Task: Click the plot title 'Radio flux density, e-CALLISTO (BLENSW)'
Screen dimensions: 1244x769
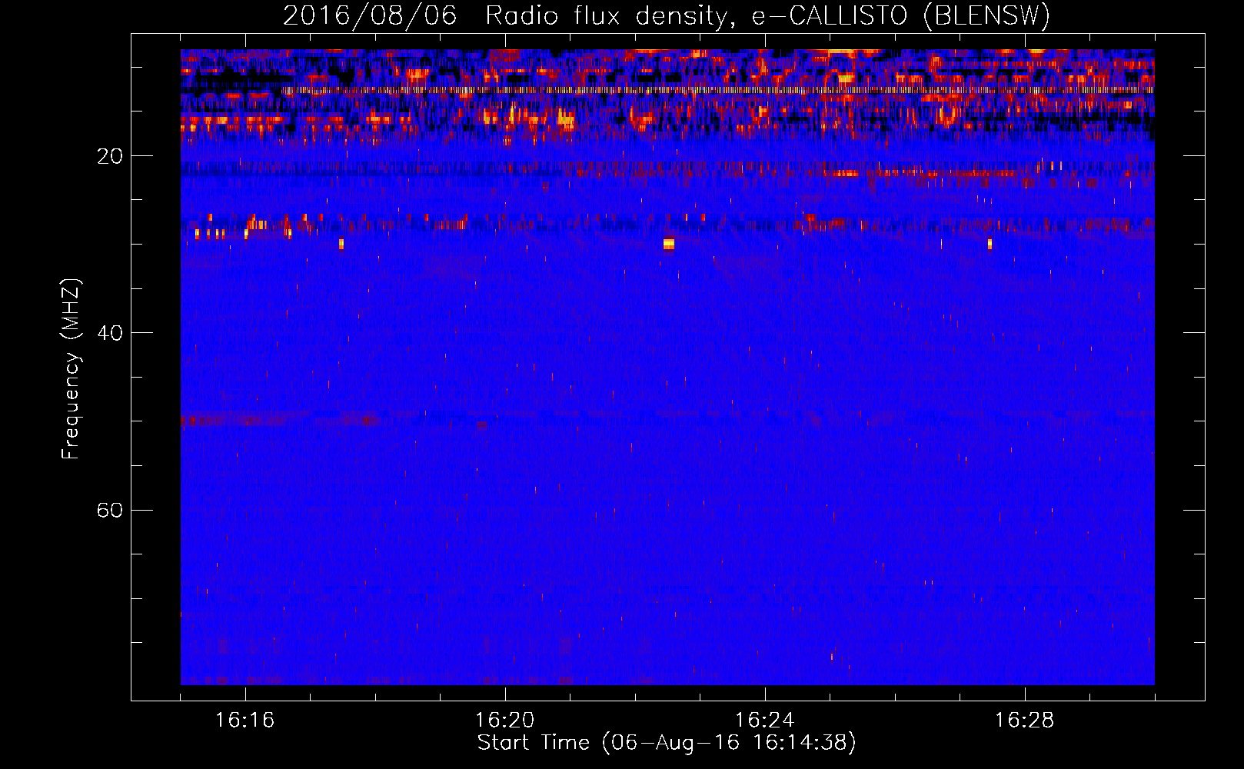Action: tap(767, 15)
